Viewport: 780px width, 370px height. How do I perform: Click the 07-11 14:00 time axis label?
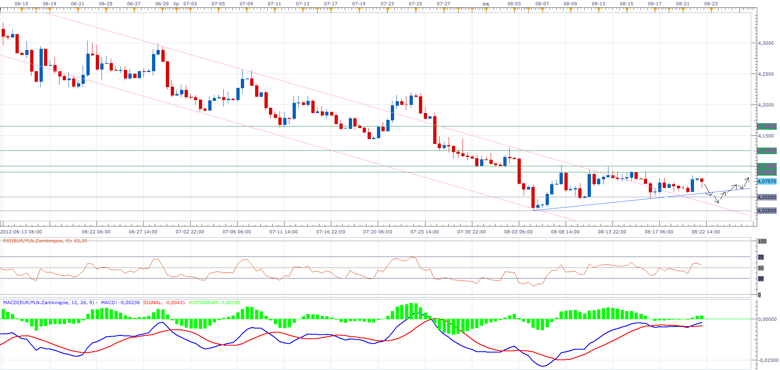pyautogui.click(x=284, y=232)
